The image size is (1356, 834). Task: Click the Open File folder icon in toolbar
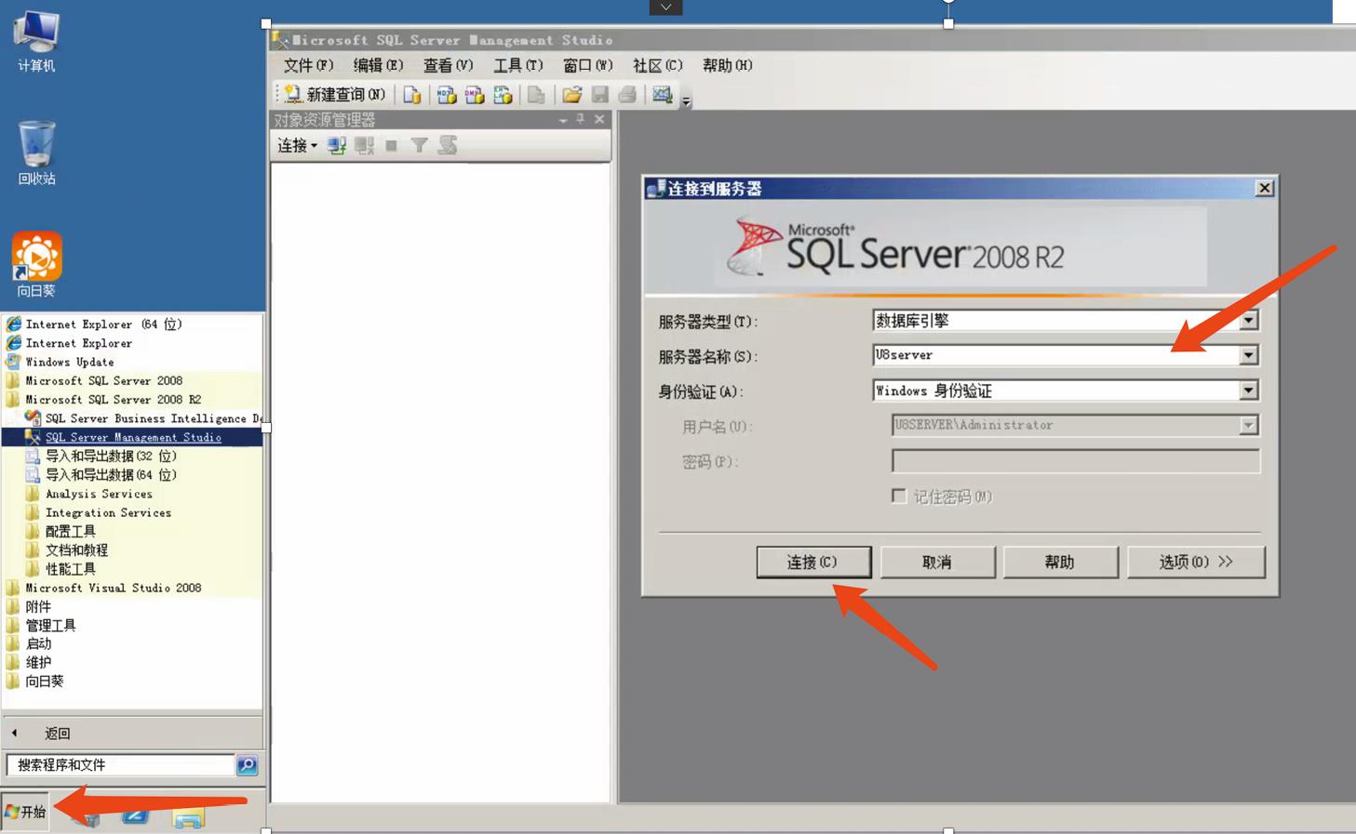pyautogui.click(x=572, y=95)
